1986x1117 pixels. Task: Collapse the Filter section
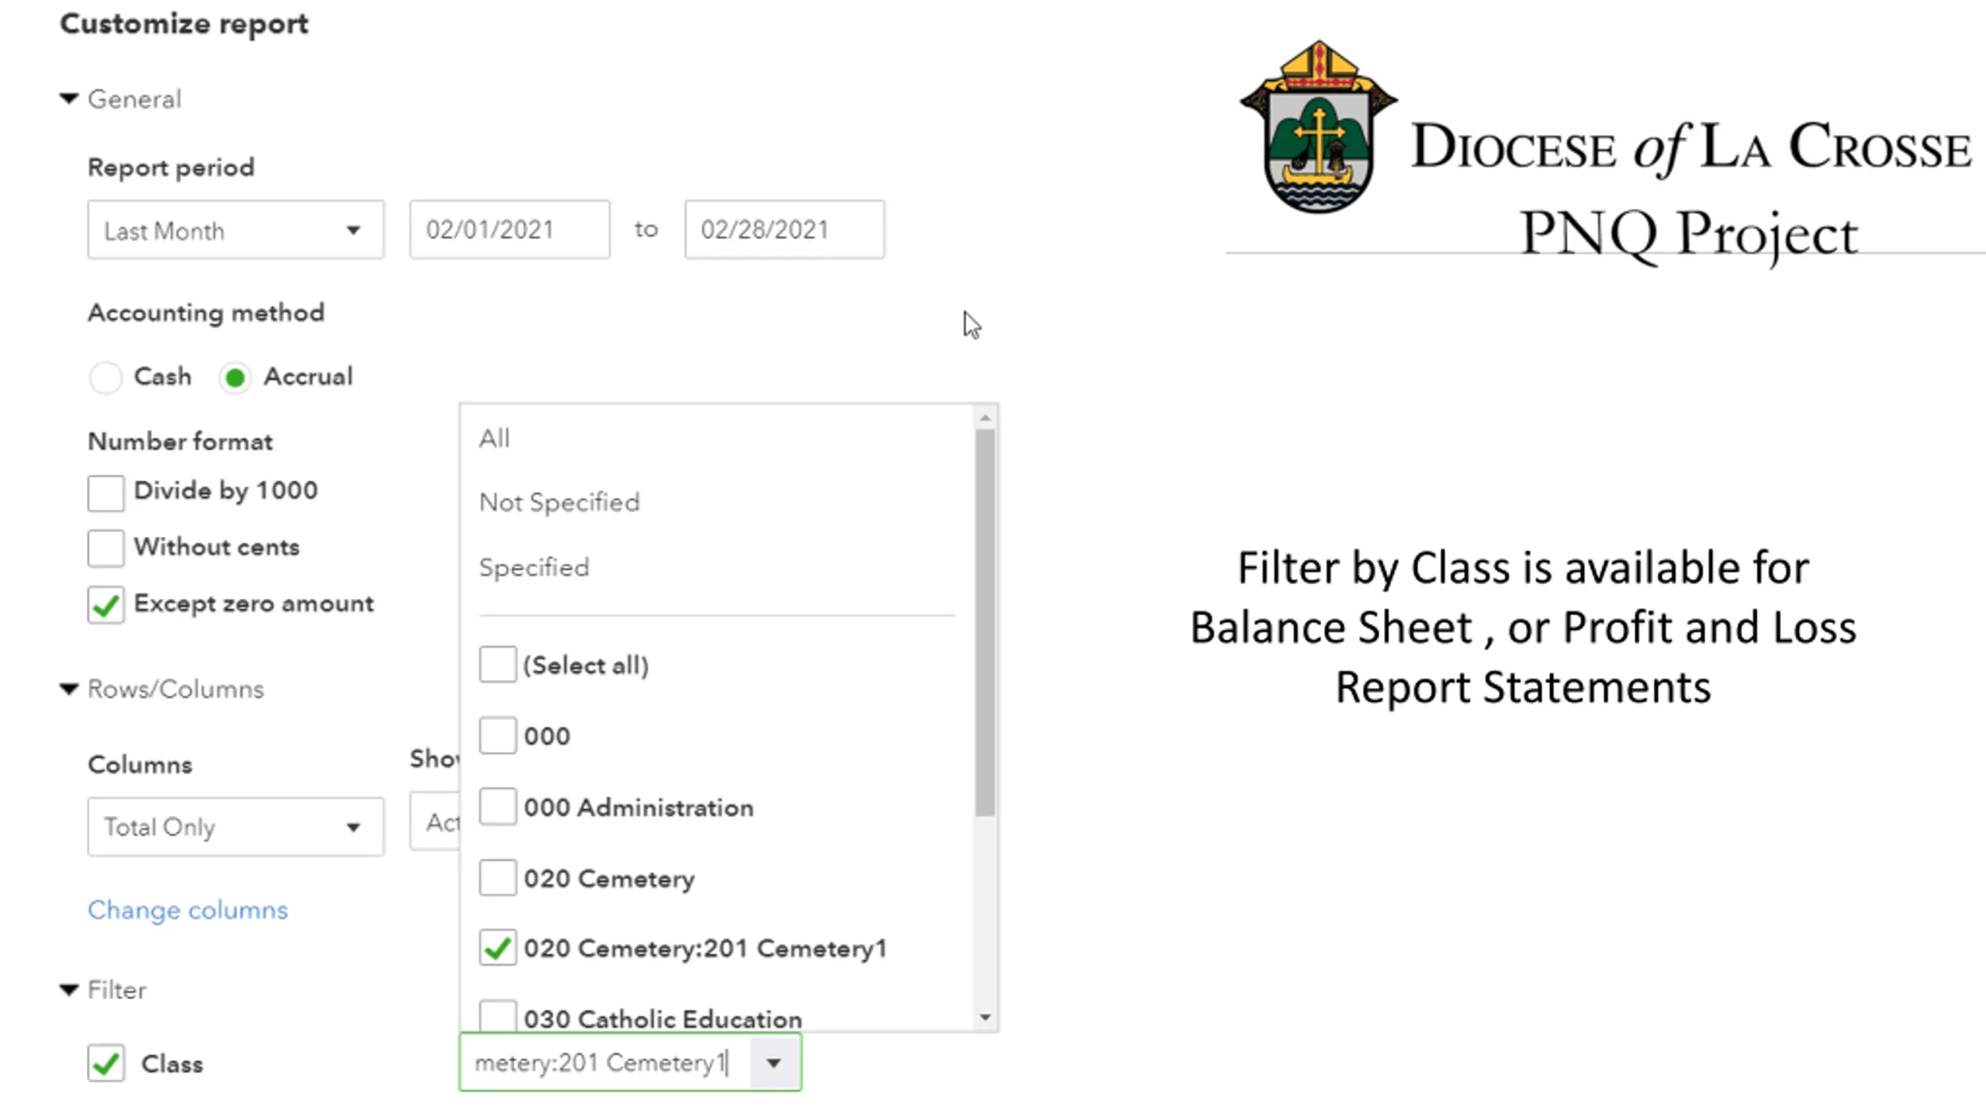[x=70, y=990]
